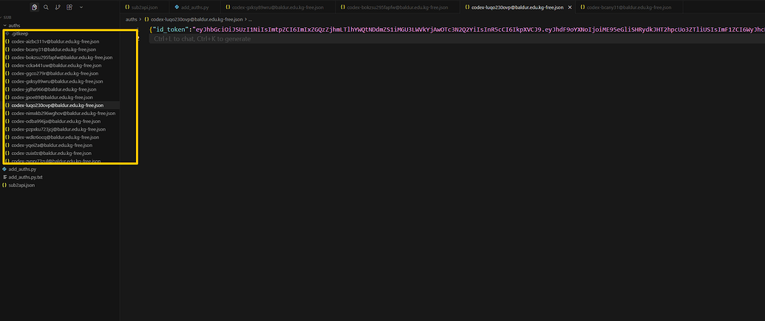Click the Ctrl+L to chat hint line
The width and height of the screenshot is (765, 321).
(203, 38)
